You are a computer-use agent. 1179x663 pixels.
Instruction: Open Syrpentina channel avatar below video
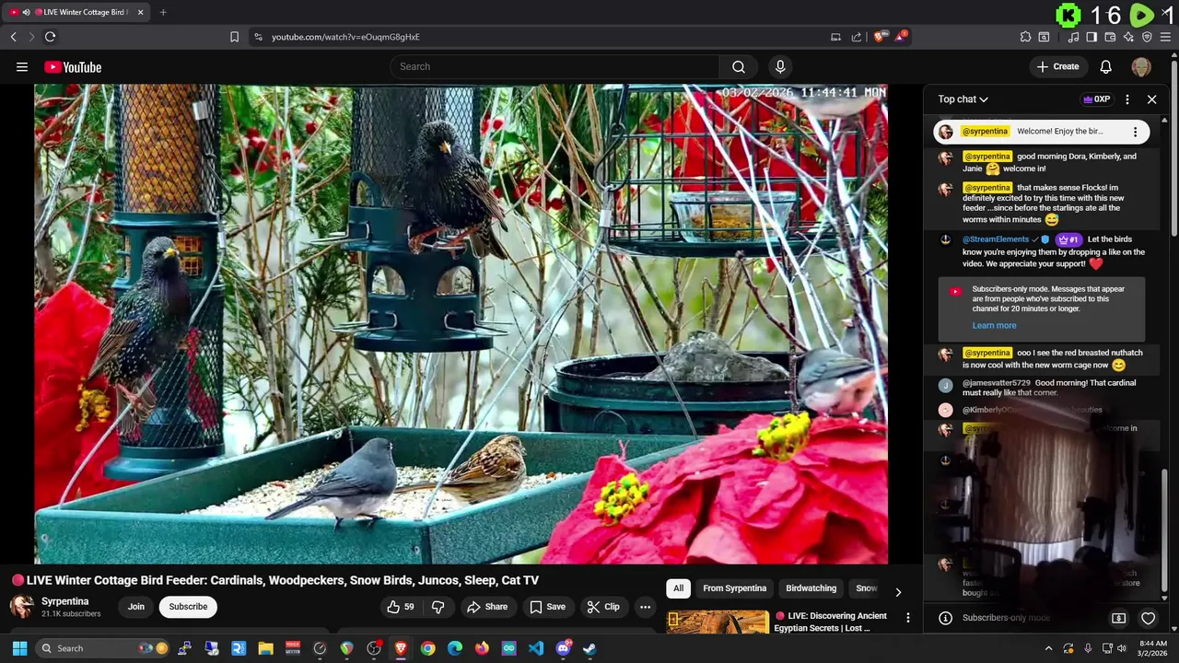pos(22,606)
